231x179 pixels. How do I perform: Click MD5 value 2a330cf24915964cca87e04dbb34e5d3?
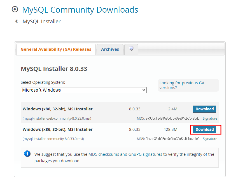(x=172, y=118)
